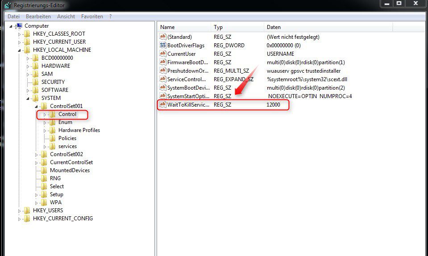
Task: Click the ControlSet001 folder icon
Action: pos(44,106)
